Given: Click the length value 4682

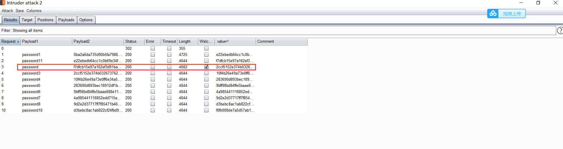Looking at the screenshot, I should click(183, 67).
